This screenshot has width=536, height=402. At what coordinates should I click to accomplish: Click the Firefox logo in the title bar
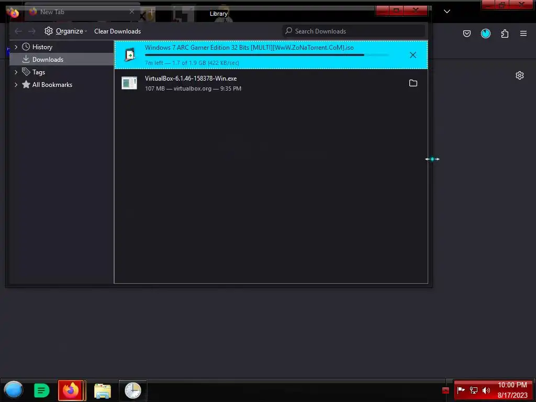13,13
